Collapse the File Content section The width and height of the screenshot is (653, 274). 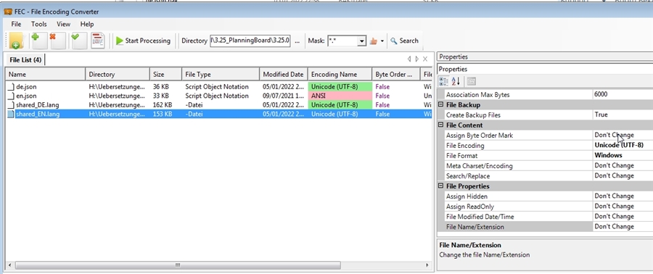[441, 125]
